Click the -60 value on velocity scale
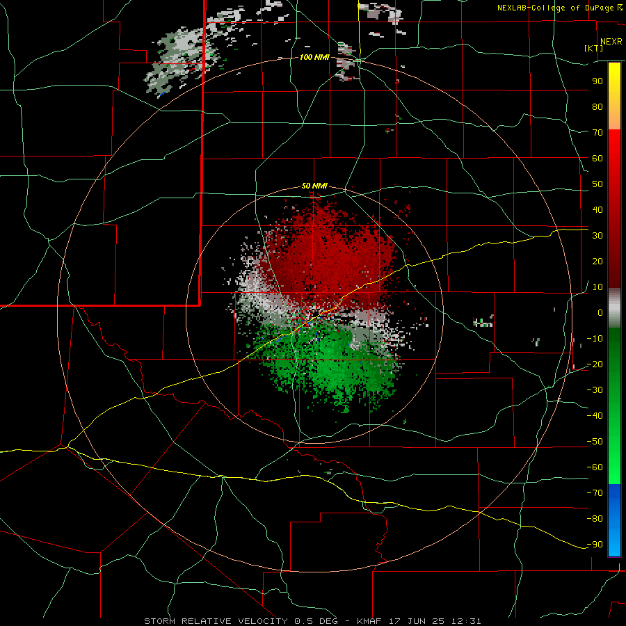Image resolution: width=626 pixels, height=626 pixels. (x=595, y=467)
